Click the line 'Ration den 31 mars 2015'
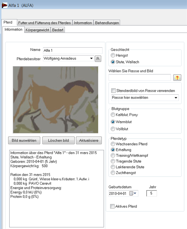 coord(30,175)
